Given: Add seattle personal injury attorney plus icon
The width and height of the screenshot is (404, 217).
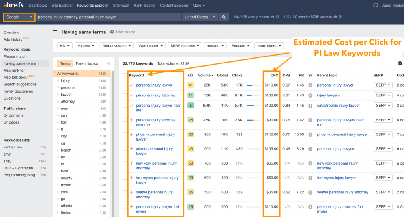Looking at the screenshot, I should (131, 192).
